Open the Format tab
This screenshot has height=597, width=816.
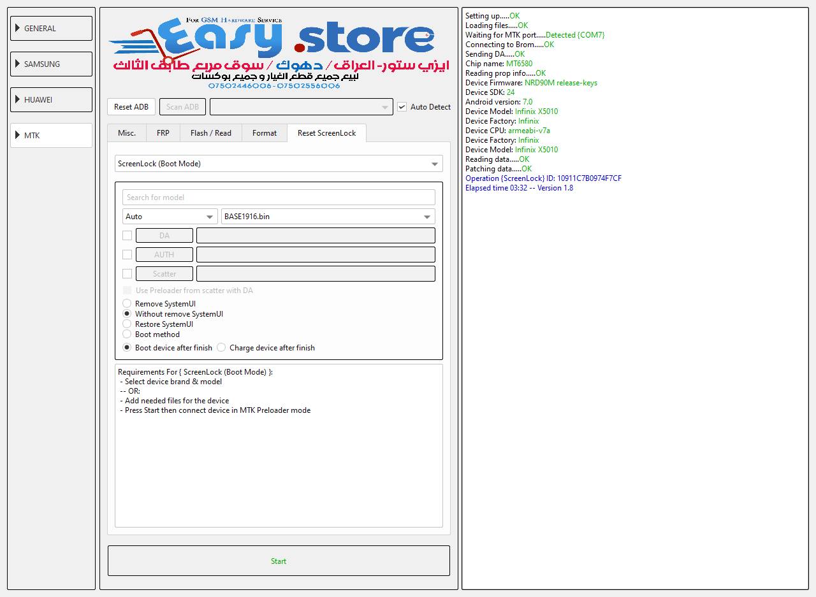coord(265,133)
